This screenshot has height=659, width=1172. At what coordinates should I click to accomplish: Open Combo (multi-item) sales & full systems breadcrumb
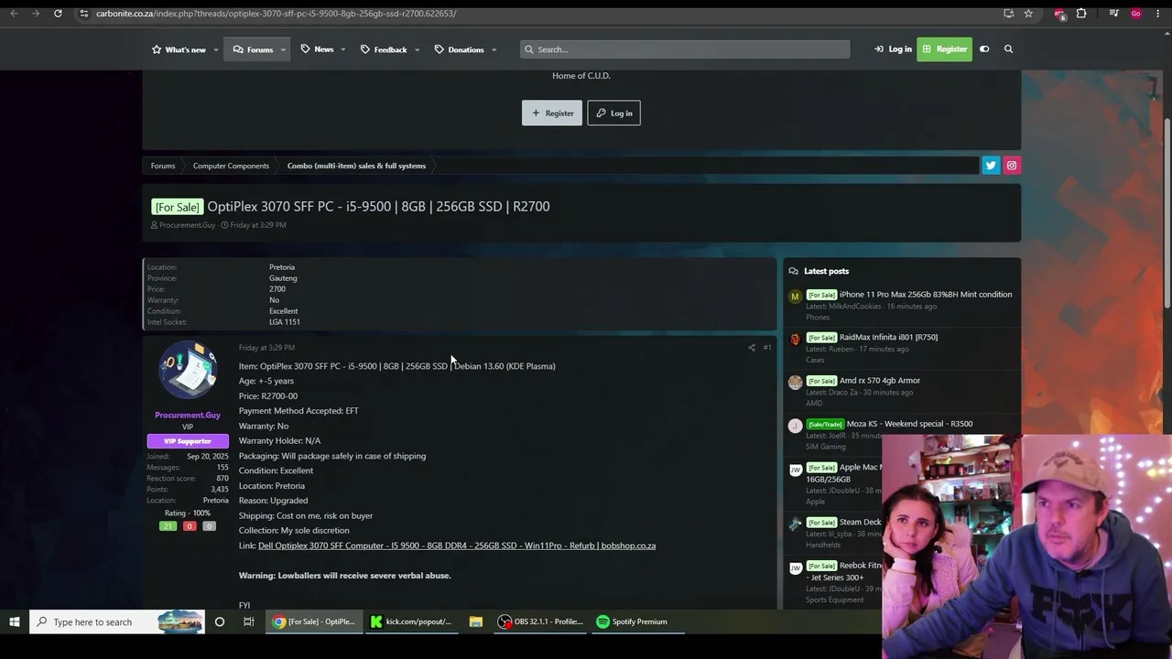[356, 166]
